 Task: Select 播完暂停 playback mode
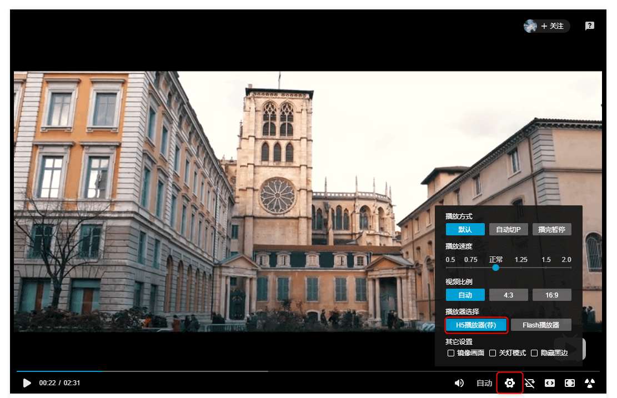point(551,229)
